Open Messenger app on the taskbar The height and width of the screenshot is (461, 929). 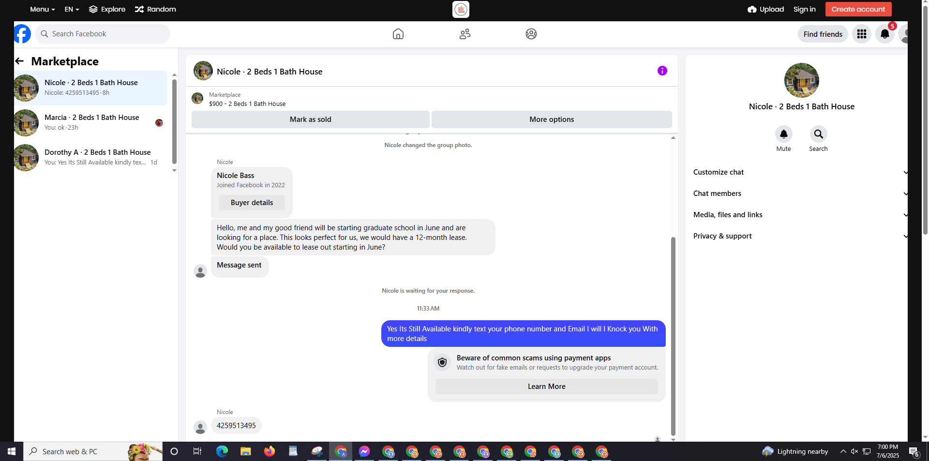tap(364, 451)
